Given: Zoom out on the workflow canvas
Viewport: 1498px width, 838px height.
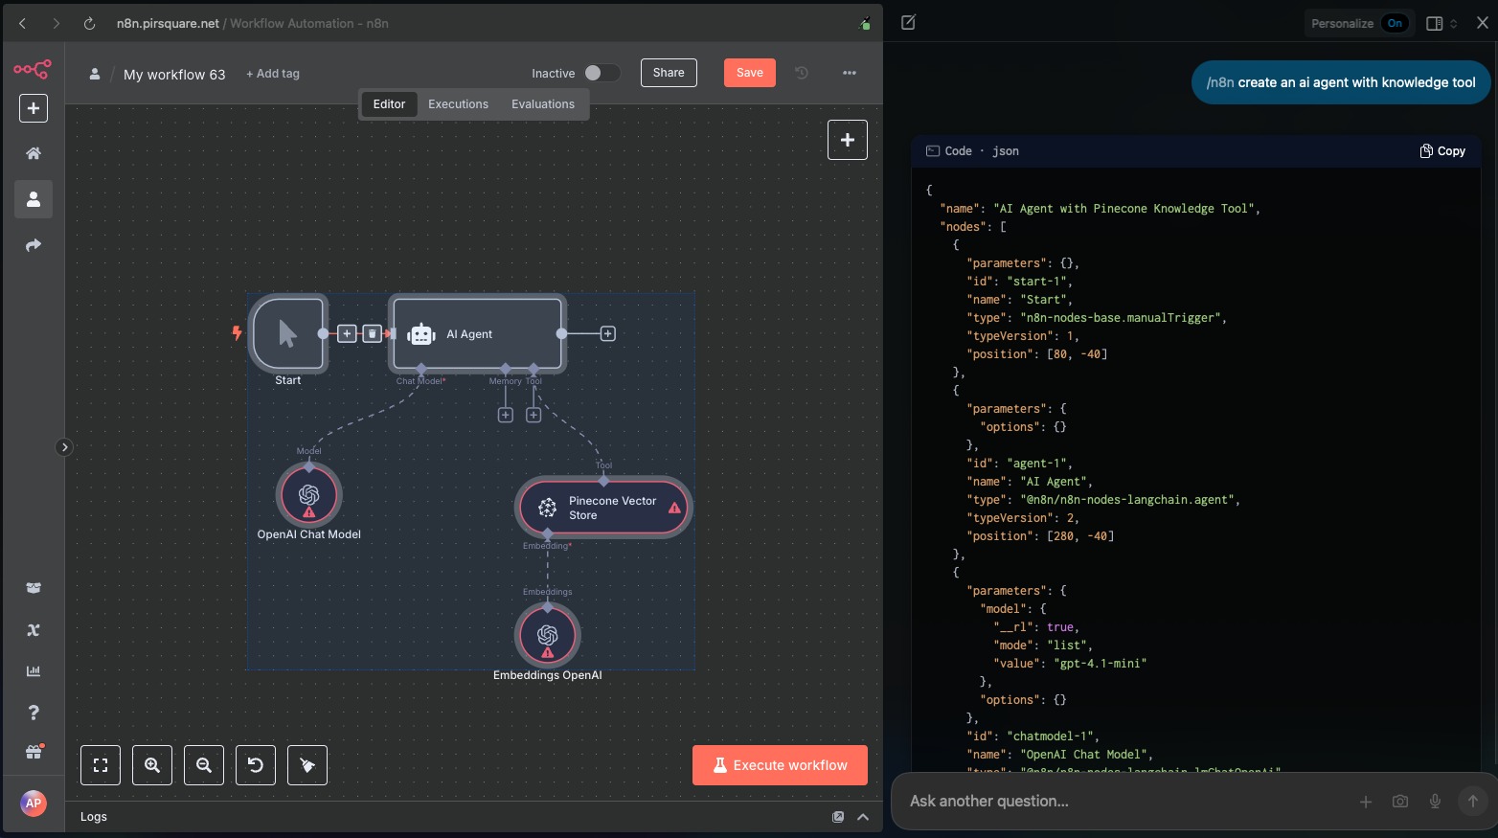Looking at the screenshot, I should pos(204,765).
